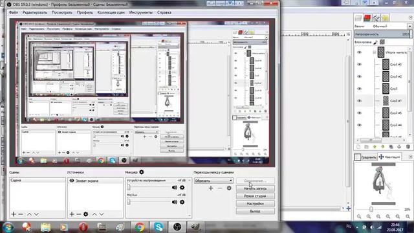
Task: Switch to the Градиенты tab
Action: pyautogui.click(x=365, y=157)
